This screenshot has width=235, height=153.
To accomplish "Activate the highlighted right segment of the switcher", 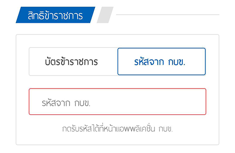I will (x=162, y=62).
